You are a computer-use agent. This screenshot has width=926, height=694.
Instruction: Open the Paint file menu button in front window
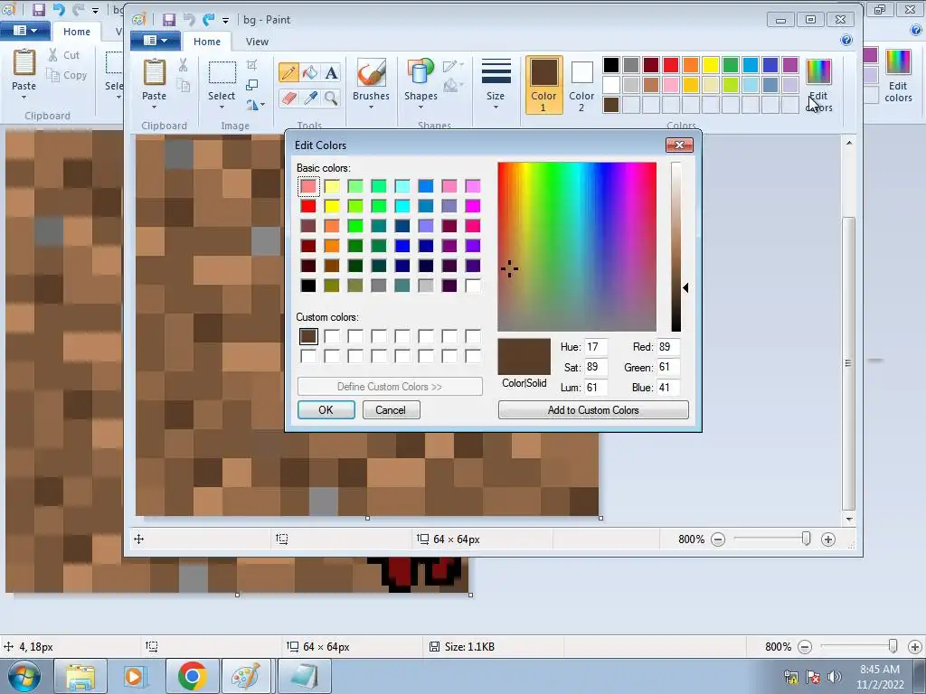point(156,41)
